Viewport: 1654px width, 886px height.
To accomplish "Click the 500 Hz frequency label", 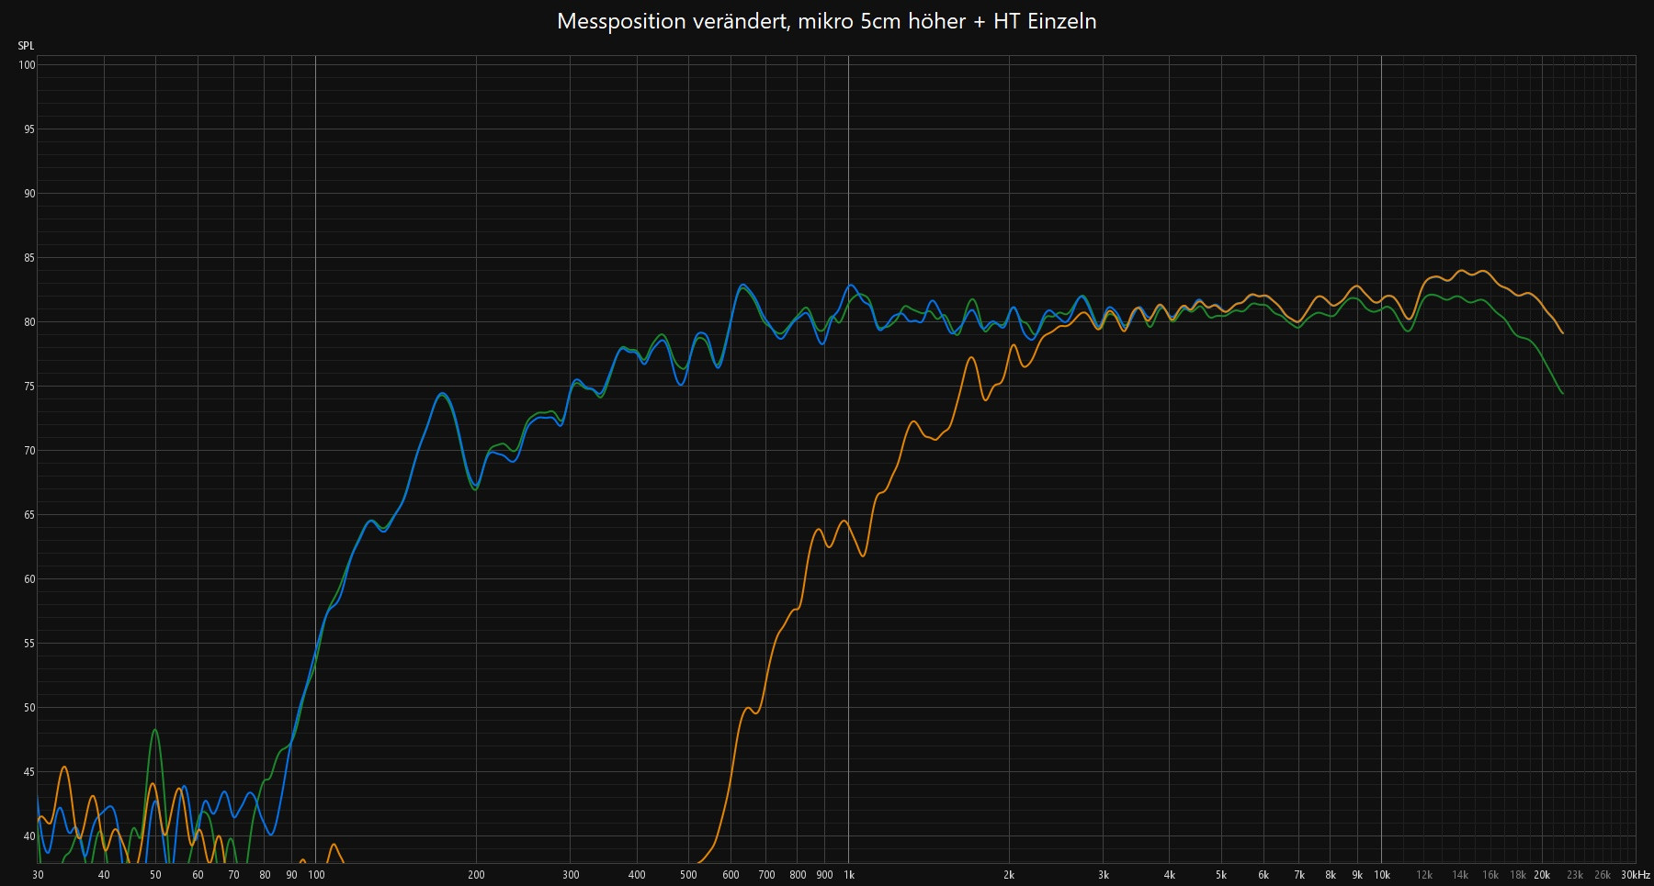I will (x=688, y=875).
